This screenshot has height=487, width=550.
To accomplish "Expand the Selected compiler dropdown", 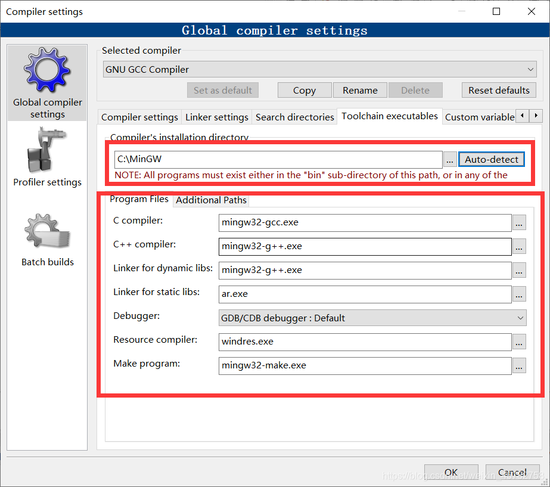I will tap(319, 70).
